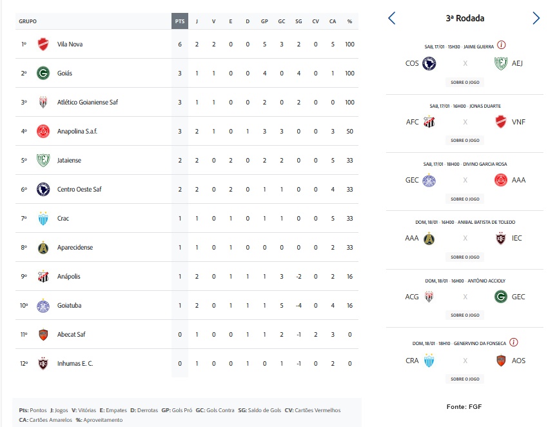Click the Inhumas E. C. crest
The width and height of the screenshot is (548, 427).
point(43,363)
